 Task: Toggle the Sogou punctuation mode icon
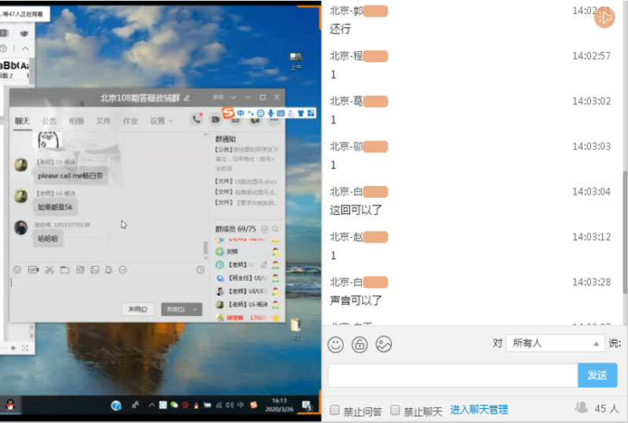[250, 113]
